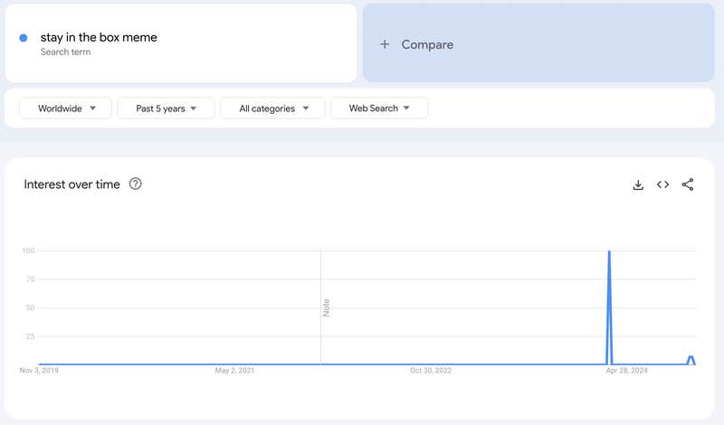The height and width of the screenshot is (425, 724).
Task: Open the Worldwide region dropdown
Action: (65, 109)
